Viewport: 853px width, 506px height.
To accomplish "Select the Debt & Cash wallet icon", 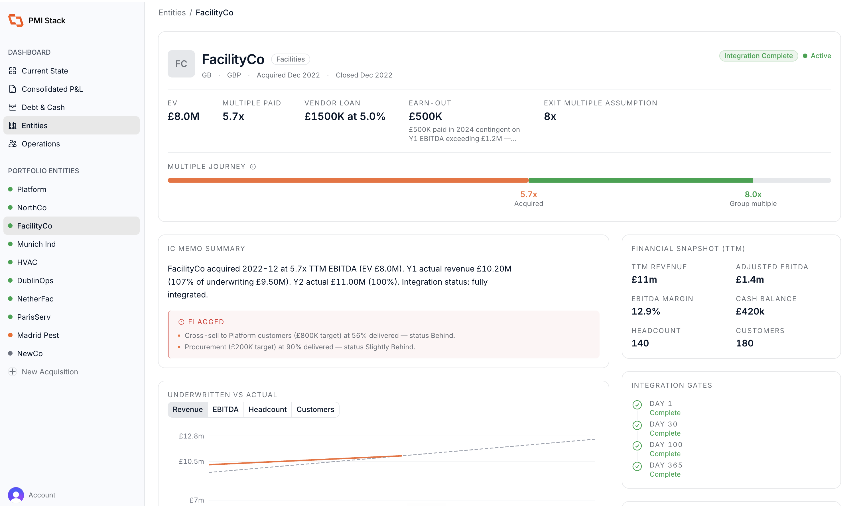I will pyautogui.click(x=13, y=107).
